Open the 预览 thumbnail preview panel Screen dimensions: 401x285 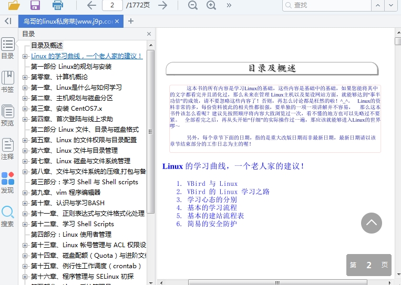point(7,115)
